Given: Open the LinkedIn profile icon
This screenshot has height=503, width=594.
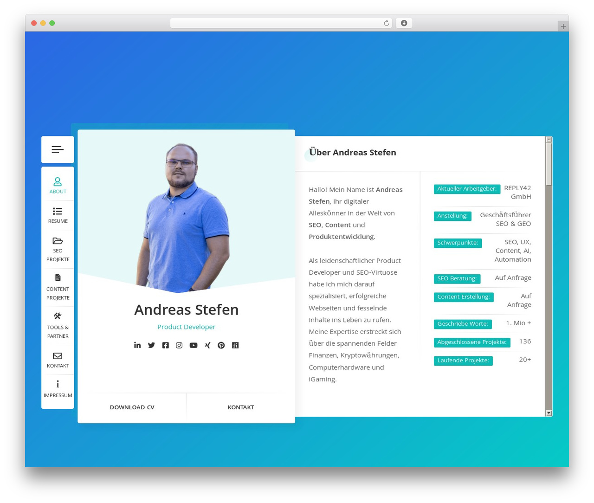Looking at the screenshot, I should click(x=137, y=345).
